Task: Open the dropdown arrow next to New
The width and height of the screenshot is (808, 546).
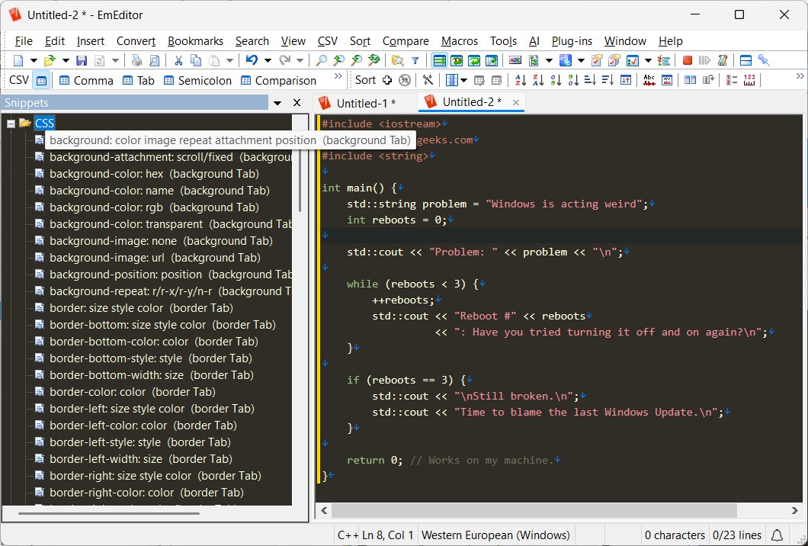Action: point(34,60)
